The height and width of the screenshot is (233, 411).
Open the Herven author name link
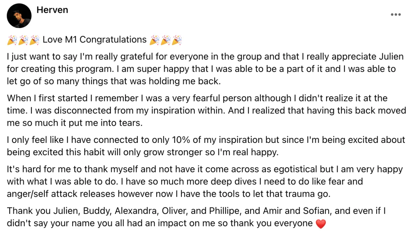click(52, 10)
